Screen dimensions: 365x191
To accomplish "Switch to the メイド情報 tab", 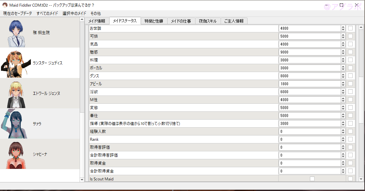I will pyautogui.click(x=97, y=20).
